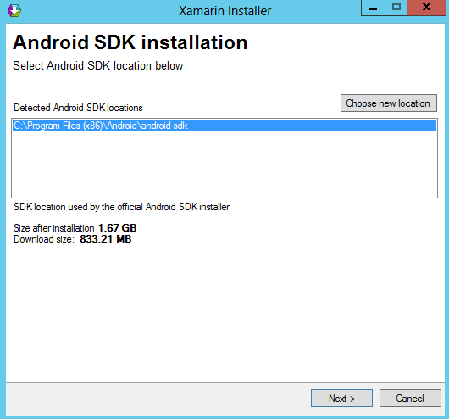449x419 pixels.
Task: Click the gray footer bar left of Next
Action: (158, 399)
